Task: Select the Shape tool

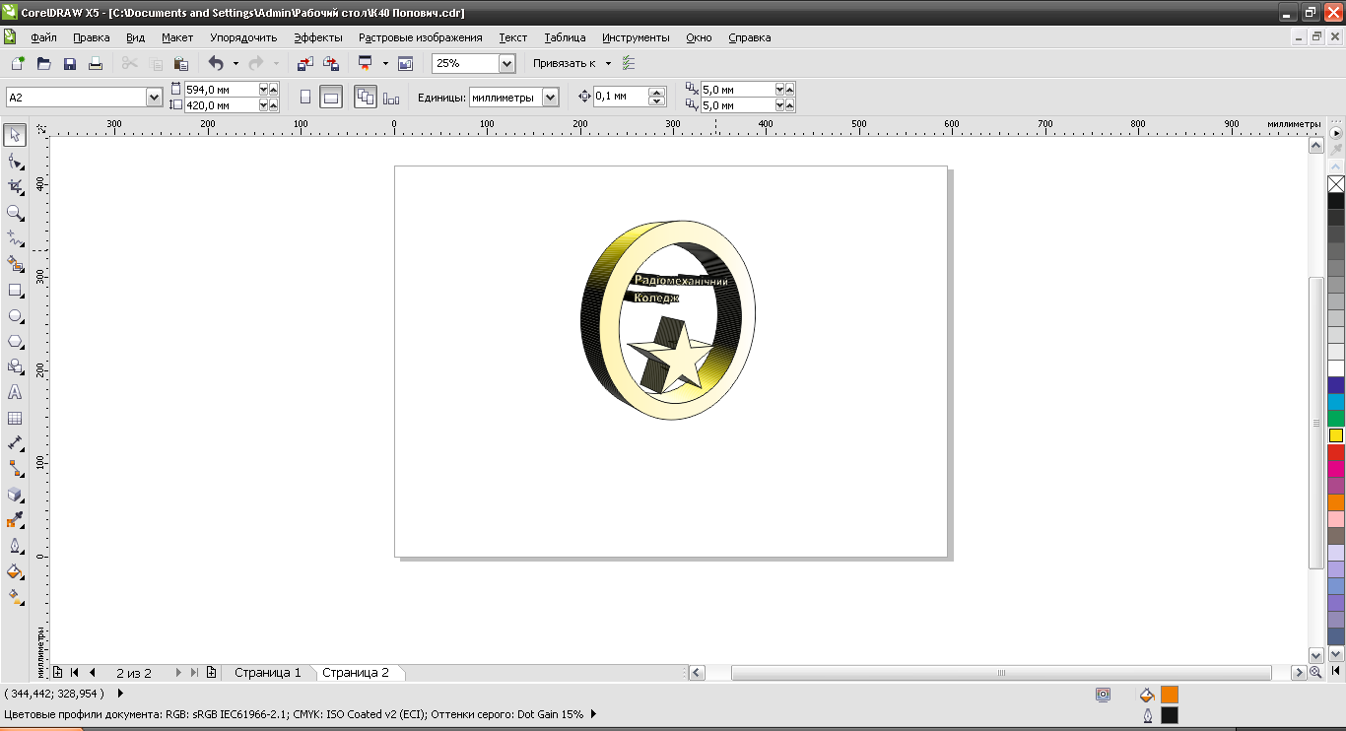Action: point(15,161)
